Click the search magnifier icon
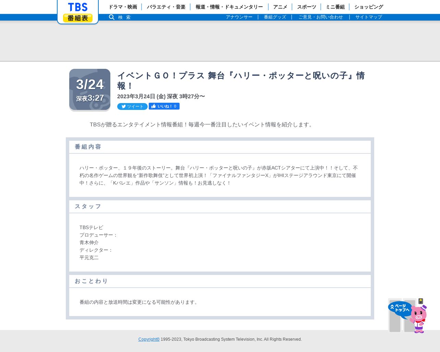 point(112,17)
